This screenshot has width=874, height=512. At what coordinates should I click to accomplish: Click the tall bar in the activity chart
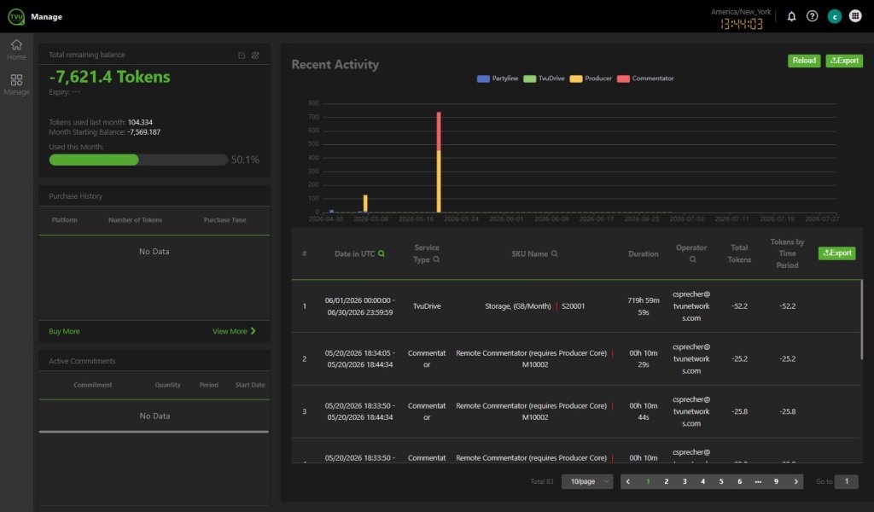[439, 162]
